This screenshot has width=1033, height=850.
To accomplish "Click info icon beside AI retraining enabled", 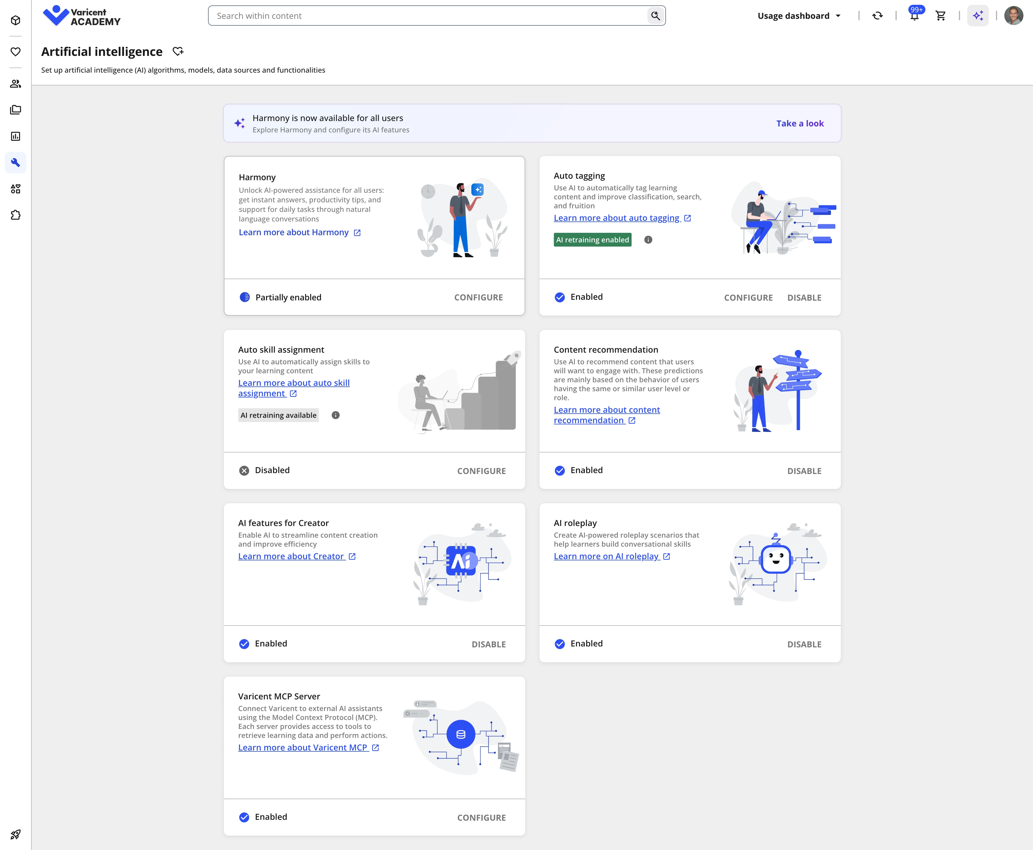I will (648, 240).
